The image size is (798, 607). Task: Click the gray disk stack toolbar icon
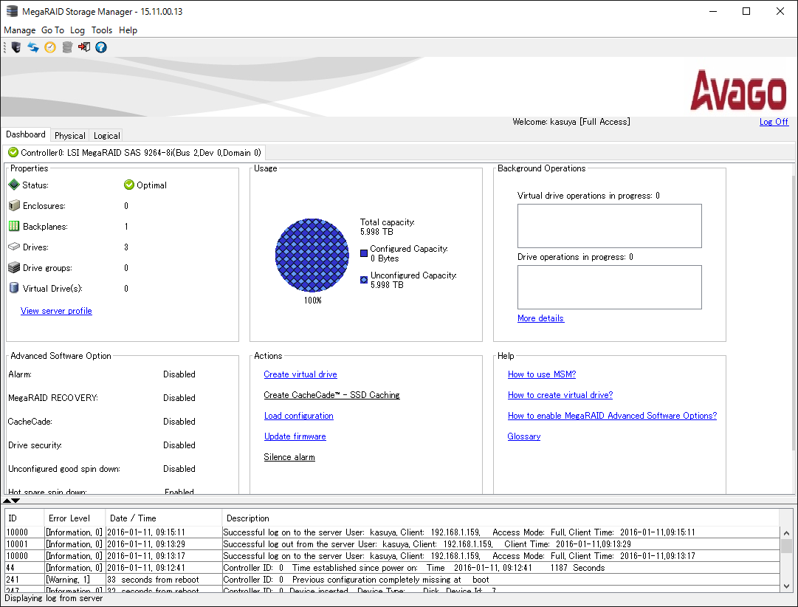(67, 47)
